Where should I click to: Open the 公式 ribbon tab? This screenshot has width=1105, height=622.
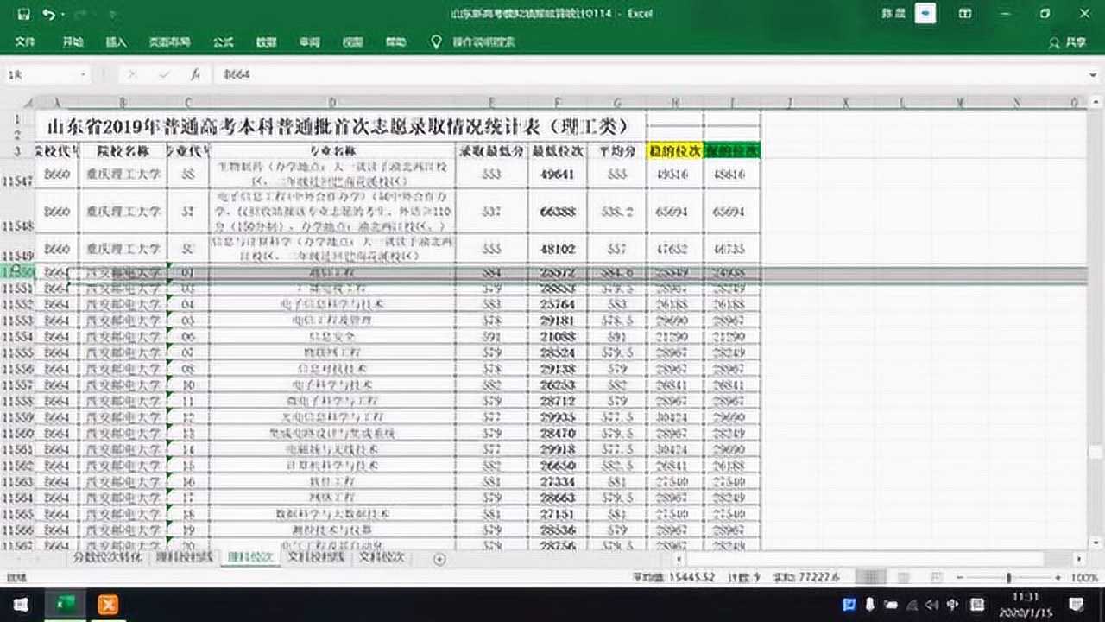[223, 41]
